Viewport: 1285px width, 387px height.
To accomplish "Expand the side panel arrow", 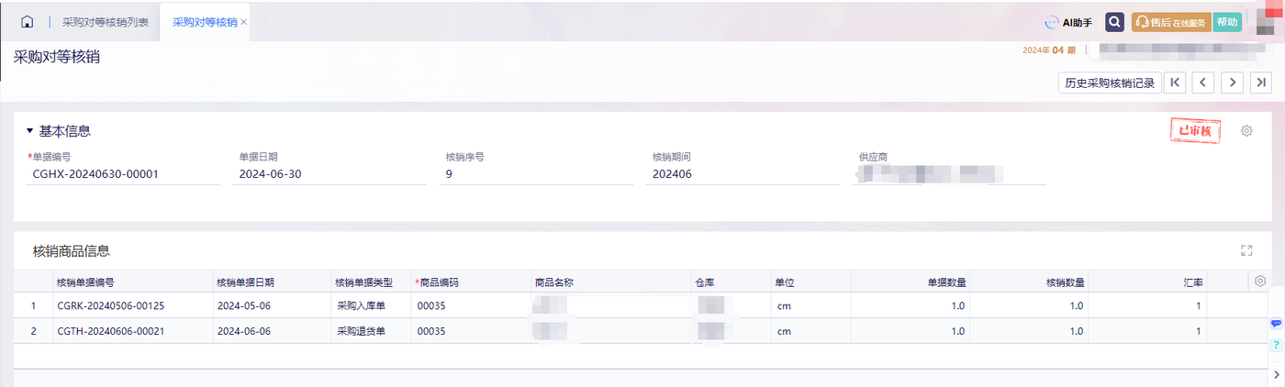I will point(1277,375).
